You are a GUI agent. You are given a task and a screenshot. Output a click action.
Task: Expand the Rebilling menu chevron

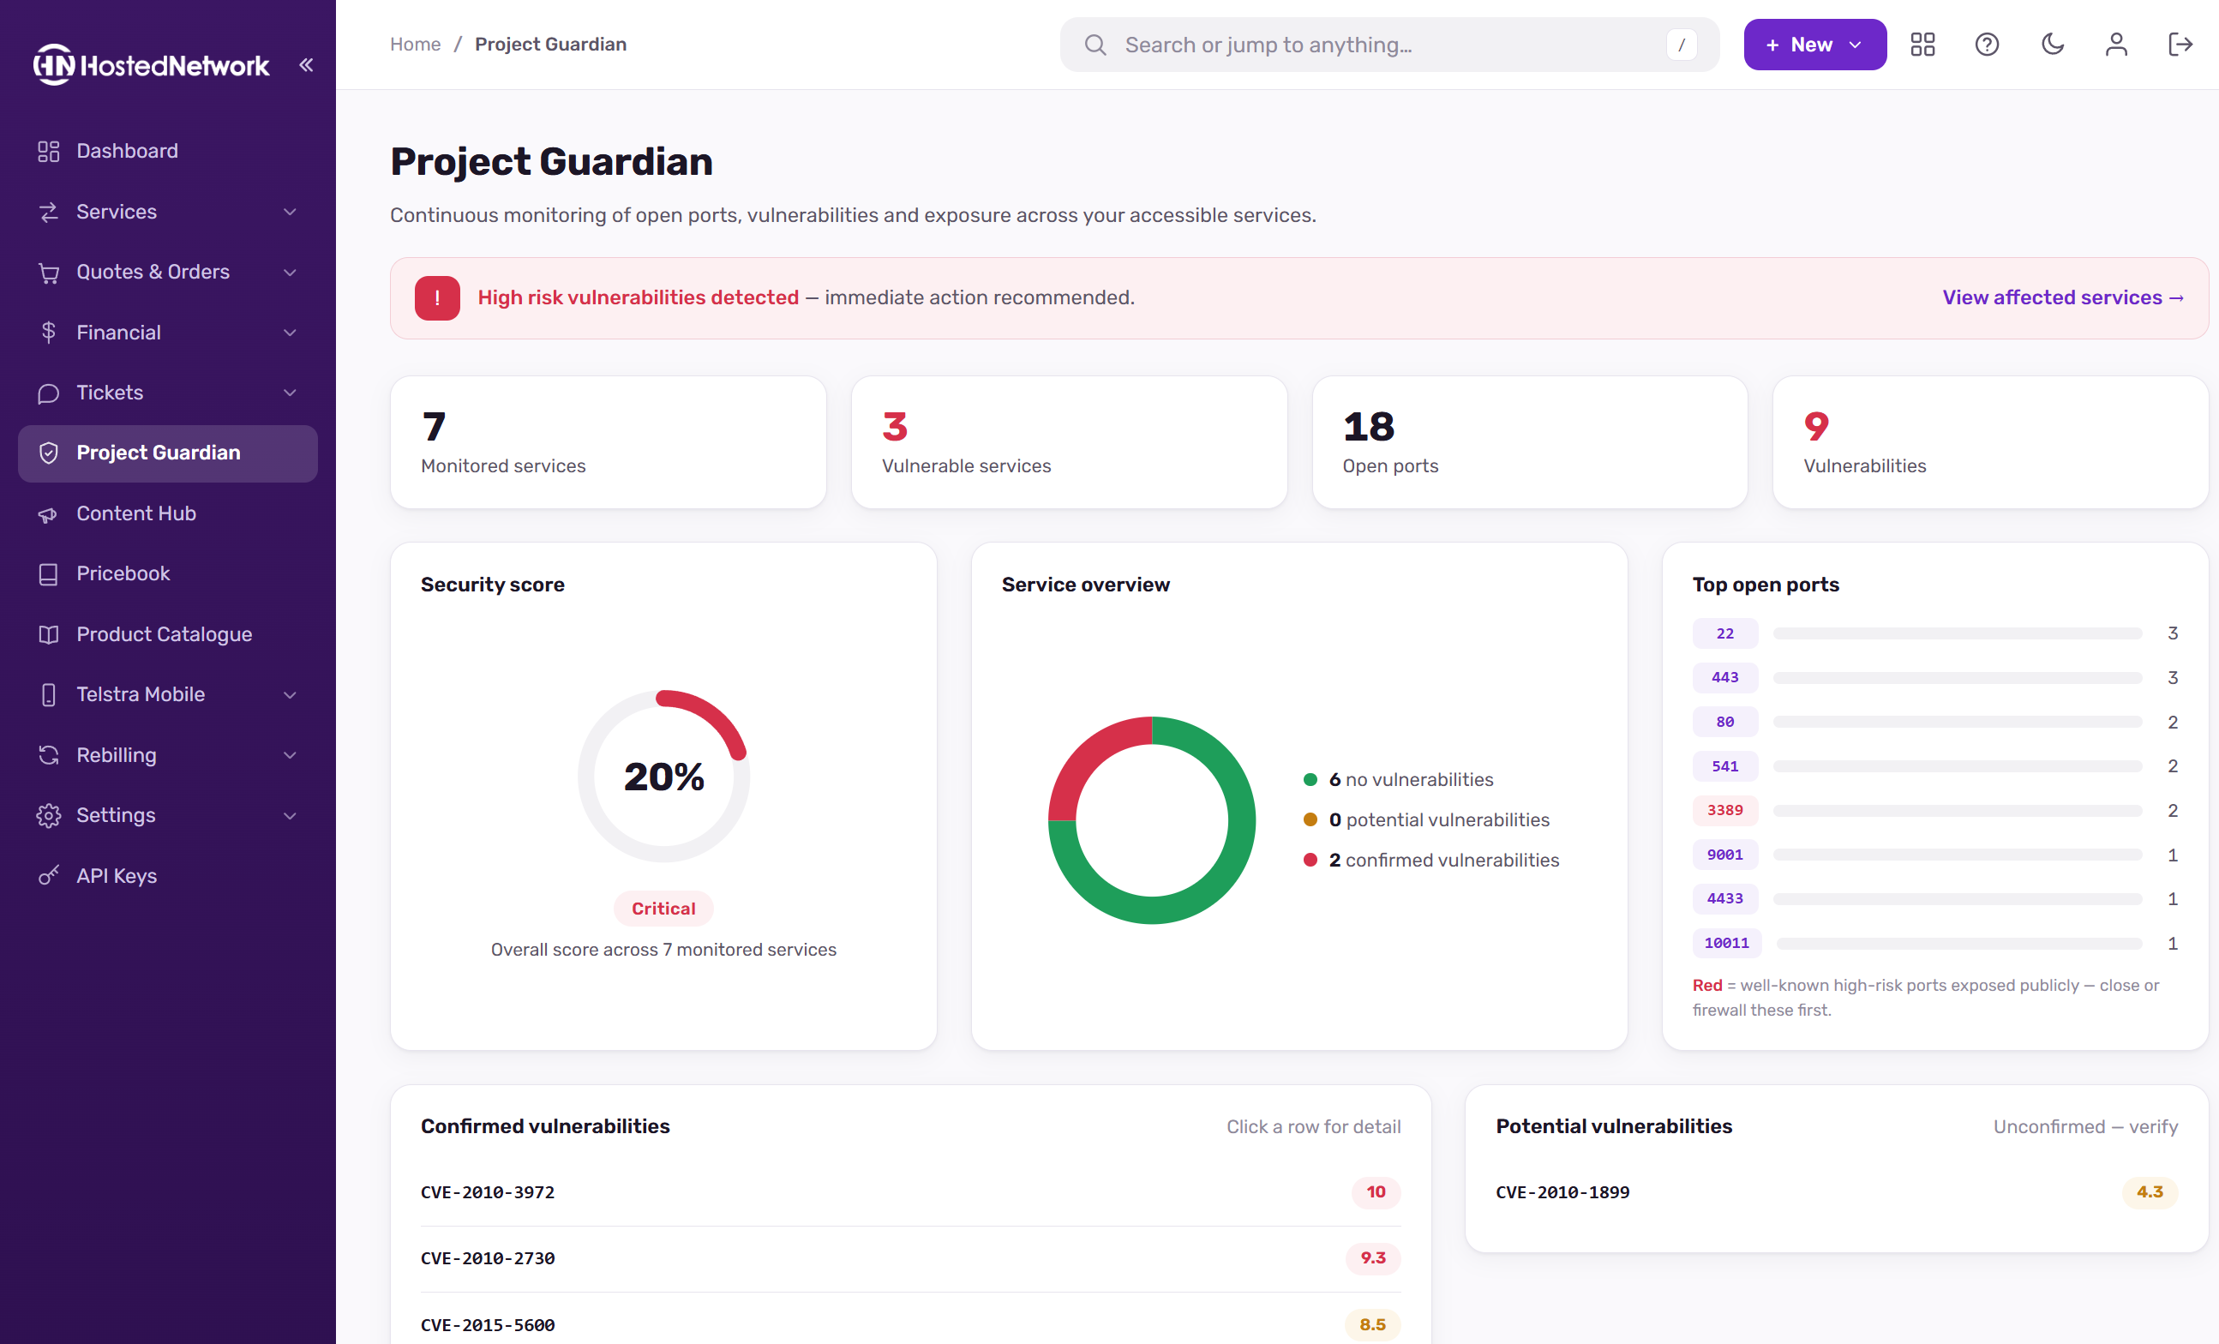point(290,755)
